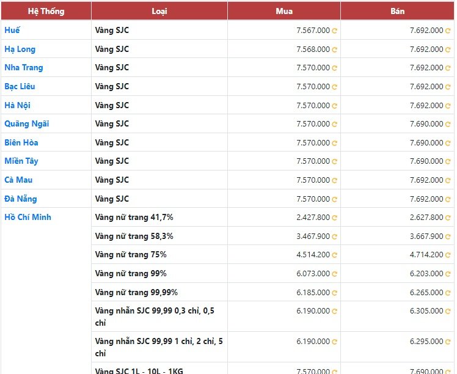Click coin icon beside 6.073.000 buy price
This screenshot has height=374, width=457.
334,274
